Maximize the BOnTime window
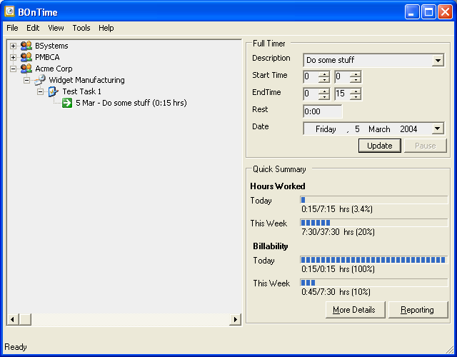 tap(428, 12)
